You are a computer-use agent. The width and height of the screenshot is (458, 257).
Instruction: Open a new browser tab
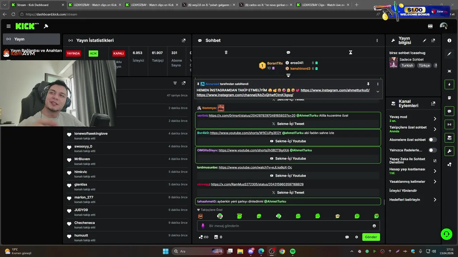pyautogui.click(x=356, y=5)
